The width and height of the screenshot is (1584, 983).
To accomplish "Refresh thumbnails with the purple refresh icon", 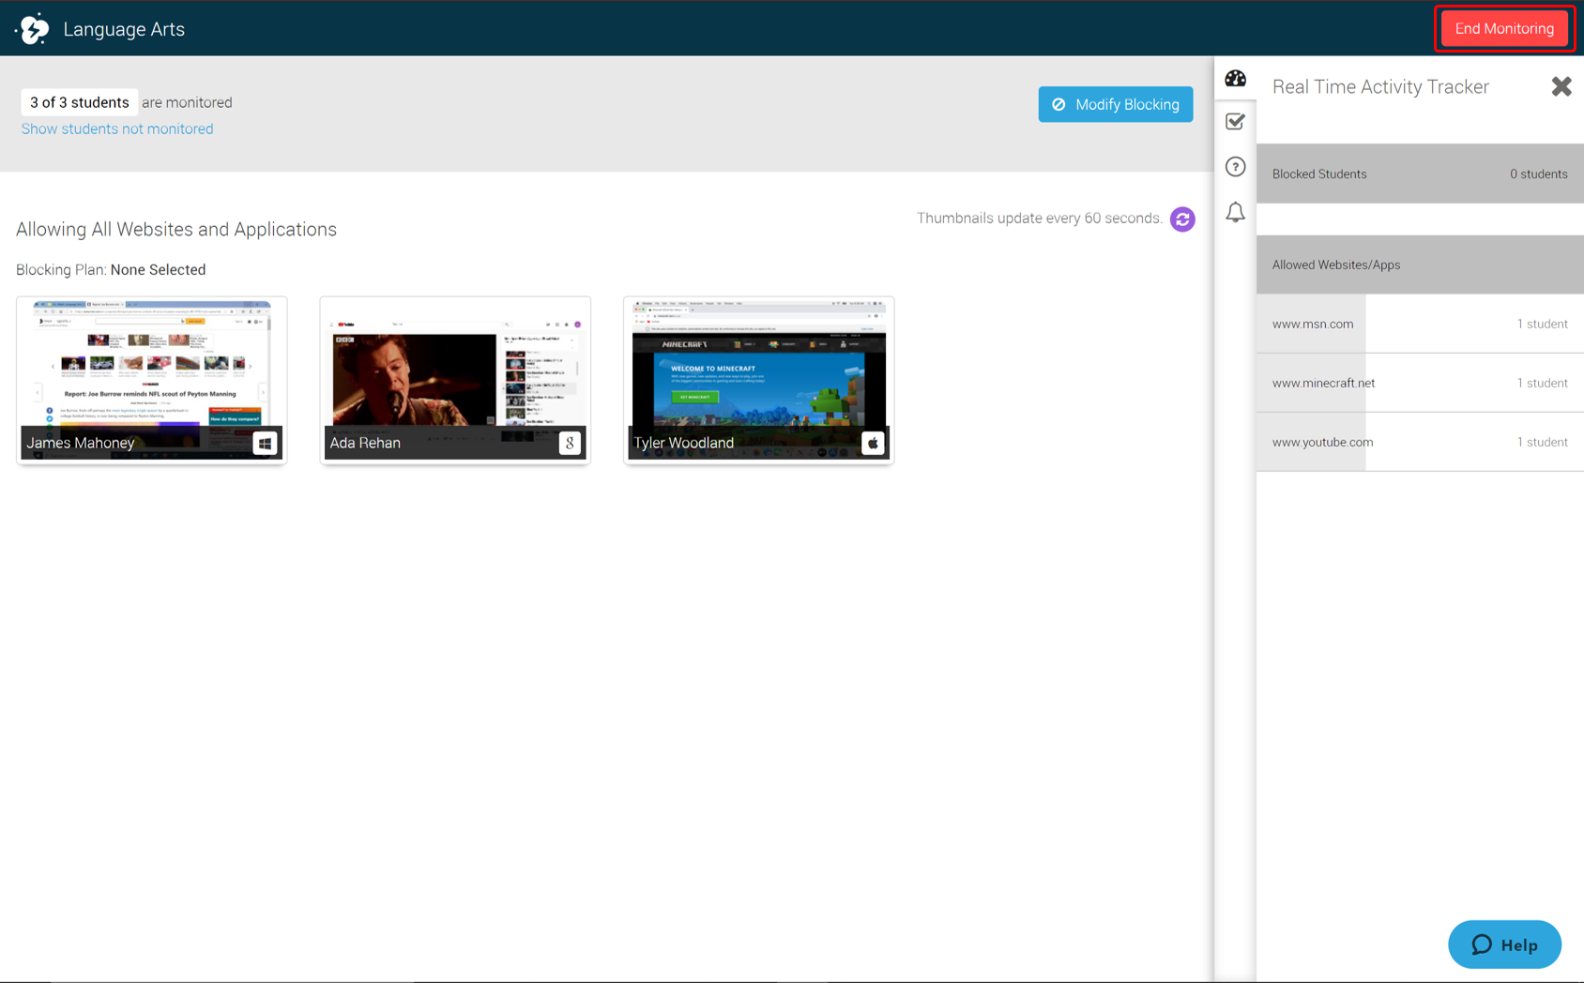I will pyautogui.click(x=1182, y=219).
